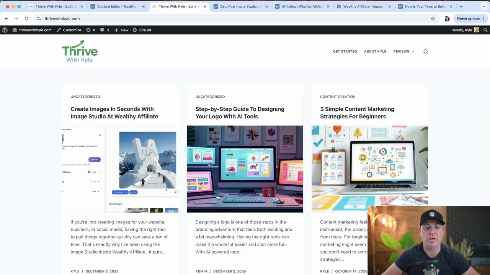Screen dimensions: 490x275
Task: Open the new browser tab plus button
Action: tap(461, 6)
